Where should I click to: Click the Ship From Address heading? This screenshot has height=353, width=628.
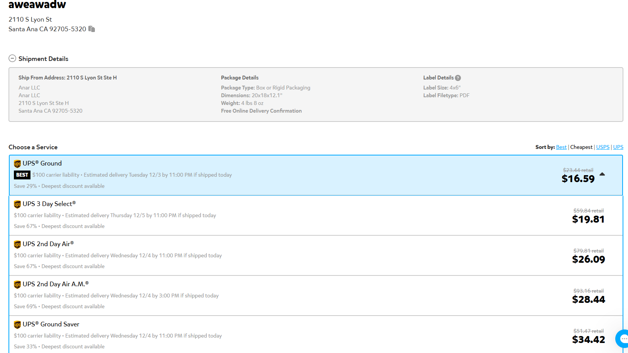pos(68,78)
